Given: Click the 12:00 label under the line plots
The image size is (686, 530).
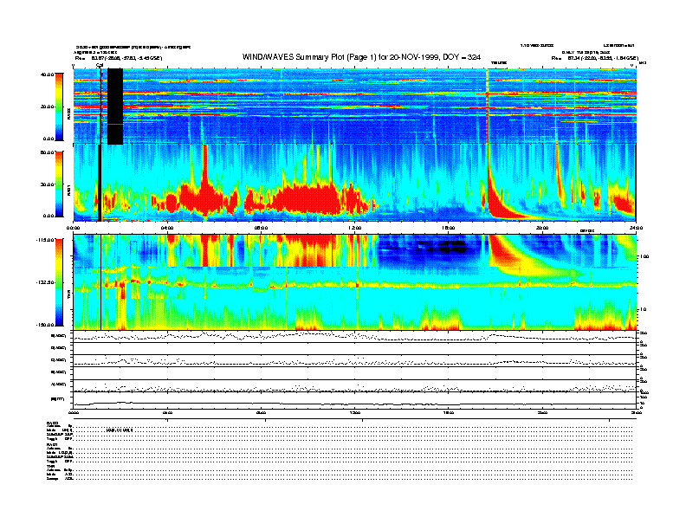Looking at the screenshot, I should coord(355,412).
